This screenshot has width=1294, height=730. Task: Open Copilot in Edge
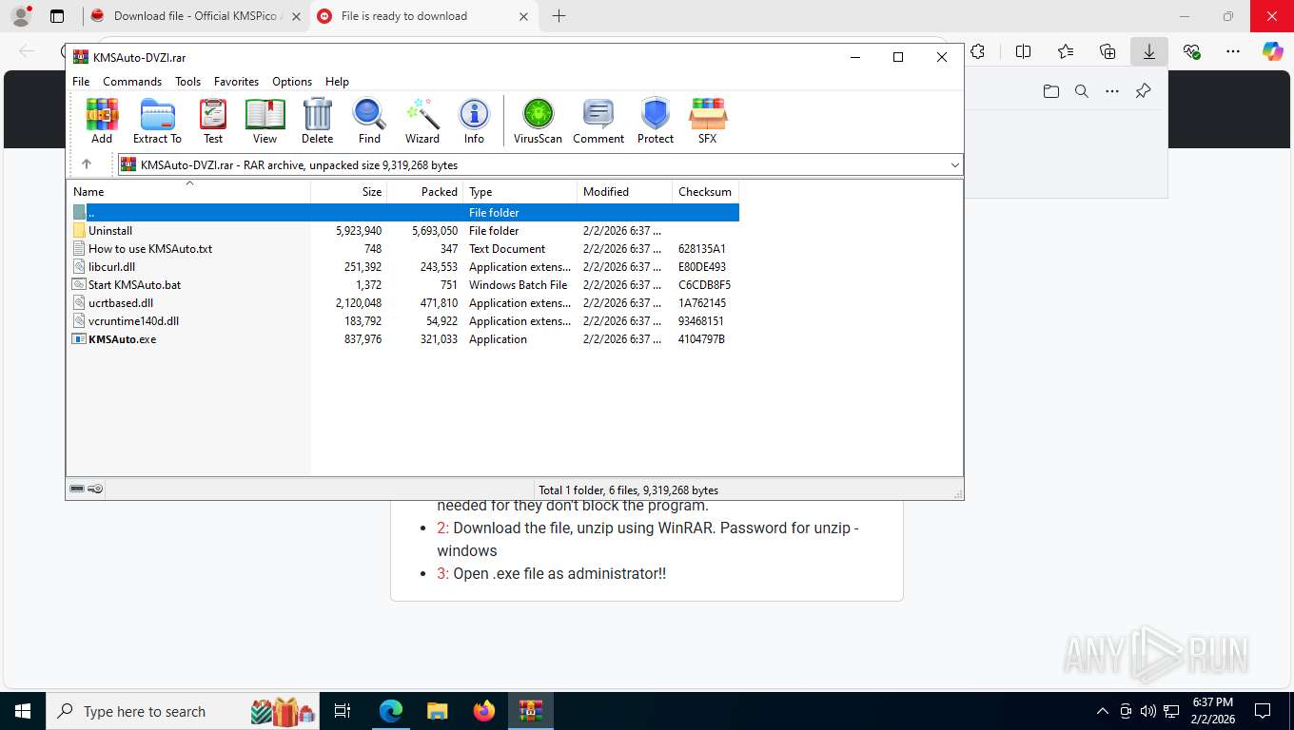[1272, 51]
